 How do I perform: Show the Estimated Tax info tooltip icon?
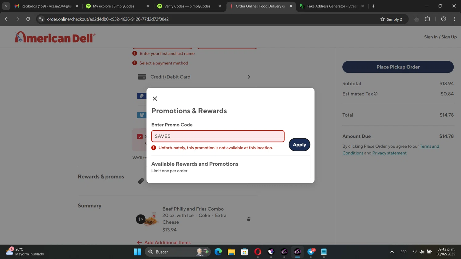[x=376, y=94]
